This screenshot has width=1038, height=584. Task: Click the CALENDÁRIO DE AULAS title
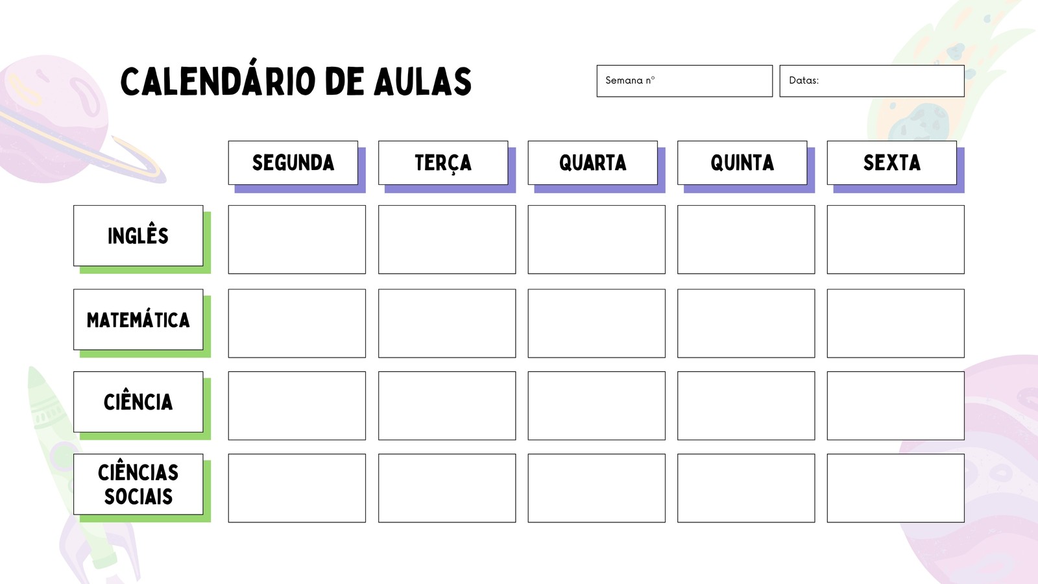click(x=296, y=81)
